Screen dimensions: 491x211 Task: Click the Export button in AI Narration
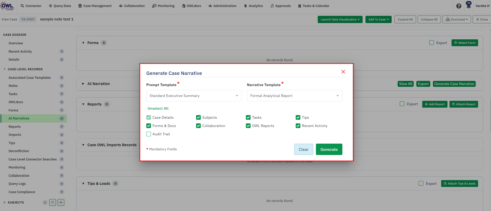(423, 84)
